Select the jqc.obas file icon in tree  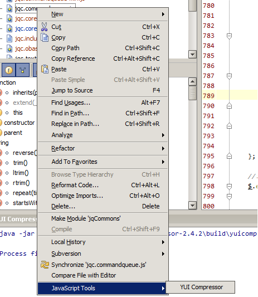click(x=9, y=48)
